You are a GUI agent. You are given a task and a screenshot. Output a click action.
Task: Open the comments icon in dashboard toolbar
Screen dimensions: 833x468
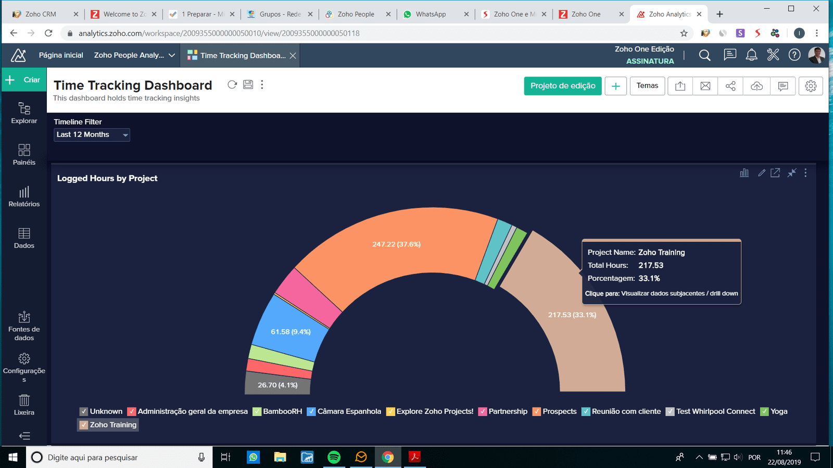(x=783, y=86)
